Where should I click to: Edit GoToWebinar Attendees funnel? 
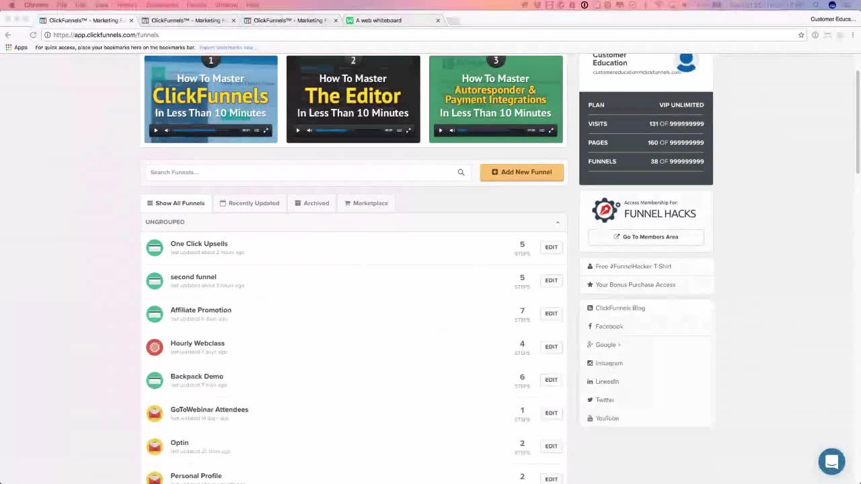coord(551,413)
